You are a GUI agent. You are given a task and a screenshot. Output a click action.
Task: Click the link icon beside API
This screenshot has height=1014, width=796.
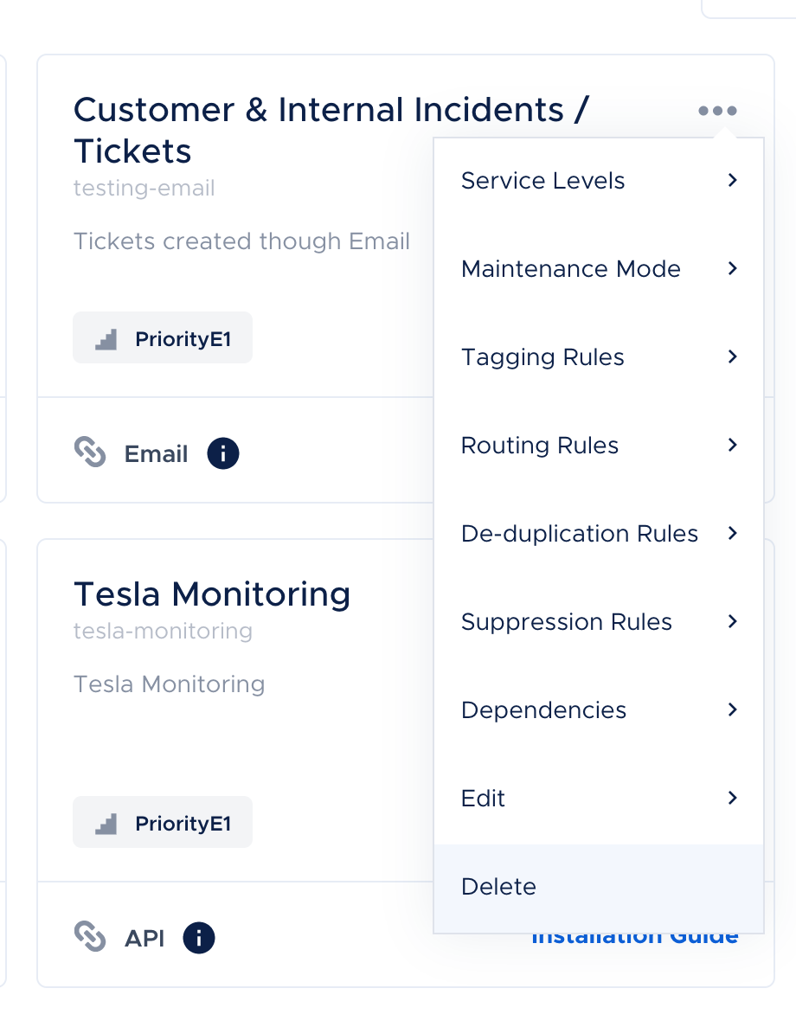pyautogui.click(x=90, y=936)
